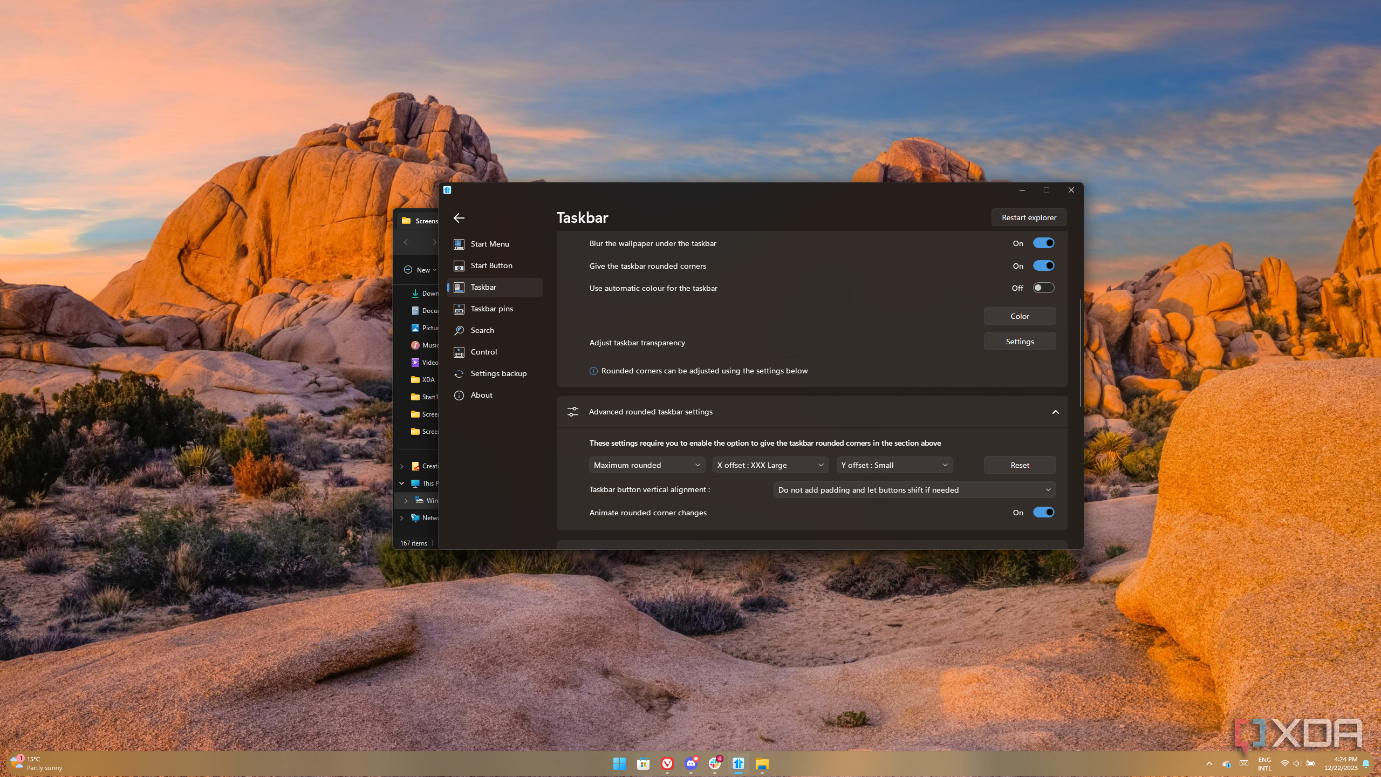1381x777 pixels.
Task: Click ENG INTL language indicator
Action: click(x=1264, y=764)
